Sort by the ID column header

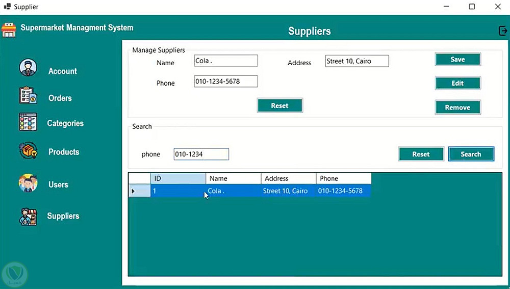[x=178, y=178]
